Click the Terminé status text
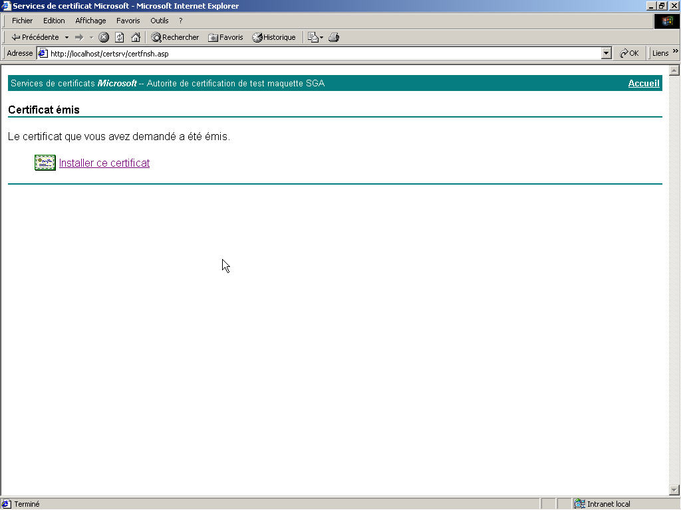 click(x=27, y=504)
